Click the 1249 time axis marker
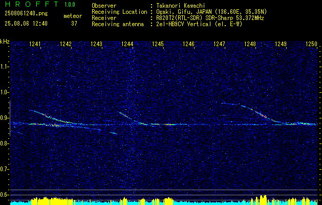Image resolution: width=322 pixels, height=205 pixels. 281,44
